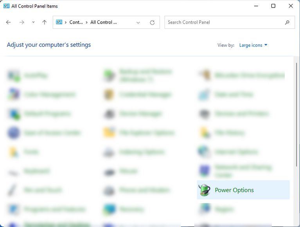300x227 pixels.
Task: Click the Power Options battery icon
Action: click(205, 190)
